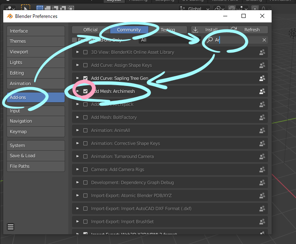Click the search magnifier icon
Screen dimensions: 296x244
(x=210, y=40)
